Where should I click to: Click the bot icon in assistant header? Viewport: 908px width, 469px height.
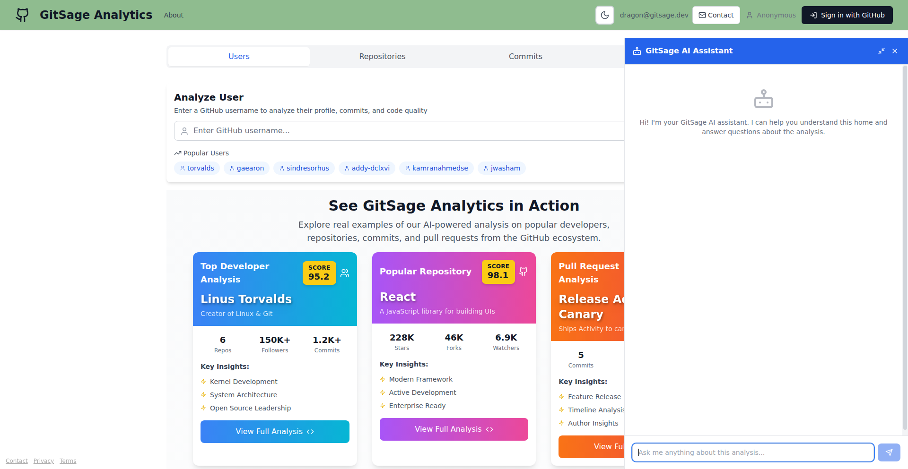(x=637, y=51)
